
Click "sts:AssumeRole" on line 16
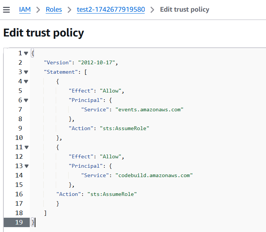(x=112, y=194)
